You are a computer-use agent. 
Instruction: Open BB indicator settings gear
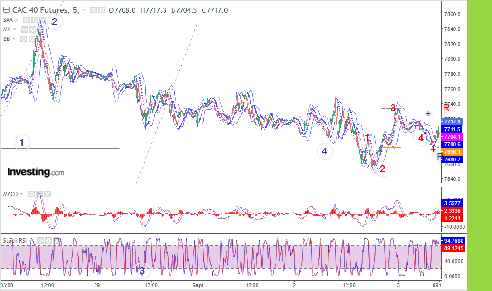pos(32,39)
